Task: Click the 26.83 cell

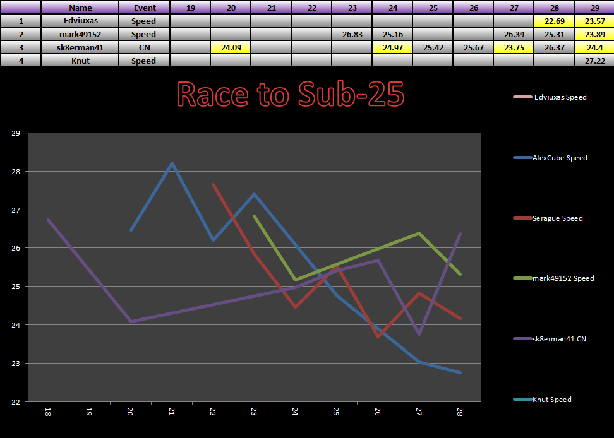Action: click(352, 34)
